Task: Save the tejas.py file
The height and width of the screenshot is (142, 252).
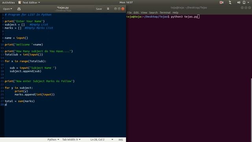Action: [99, 9]
